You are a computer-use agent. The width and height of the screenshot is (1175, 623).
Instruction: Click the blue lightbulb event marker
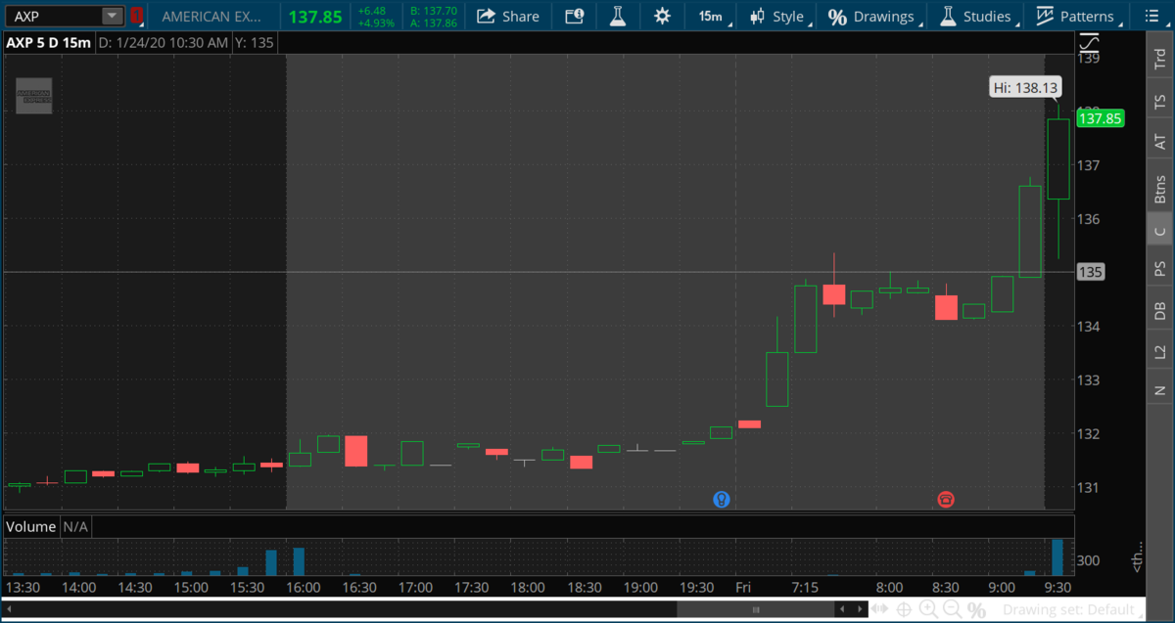[x=722, y=500]
